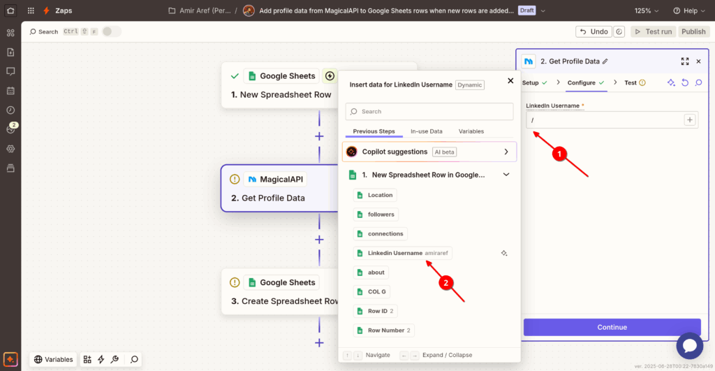Click sparkle icon next to Linkedin Username row
Image resolution: width=715 pixels, height=371 pixels.
(x=504, y=253)
